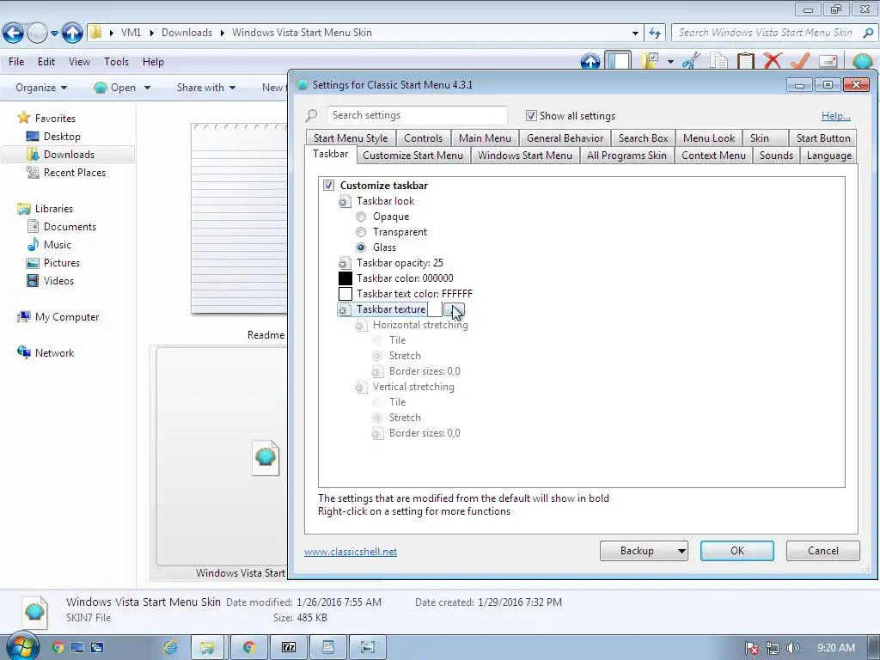880x660 pixels.
Task: Click the Sounds tab
Action: 776,156
